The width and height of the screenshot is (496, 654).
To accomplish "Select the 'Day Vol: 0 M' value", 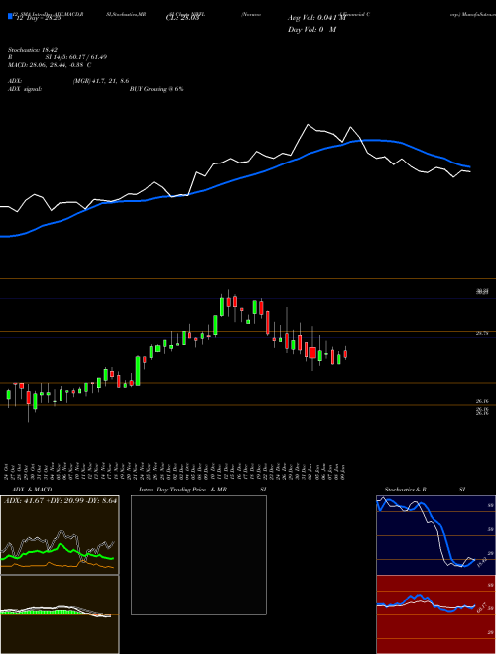I will point(311,30).
